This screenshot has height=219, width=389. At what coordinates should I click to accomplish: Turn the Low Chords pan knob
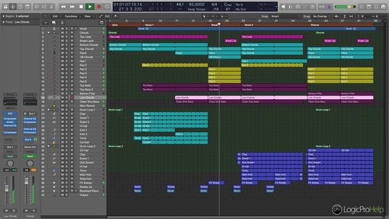(10, 164)
